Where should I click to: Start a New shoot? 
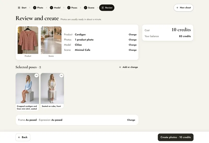184,8
